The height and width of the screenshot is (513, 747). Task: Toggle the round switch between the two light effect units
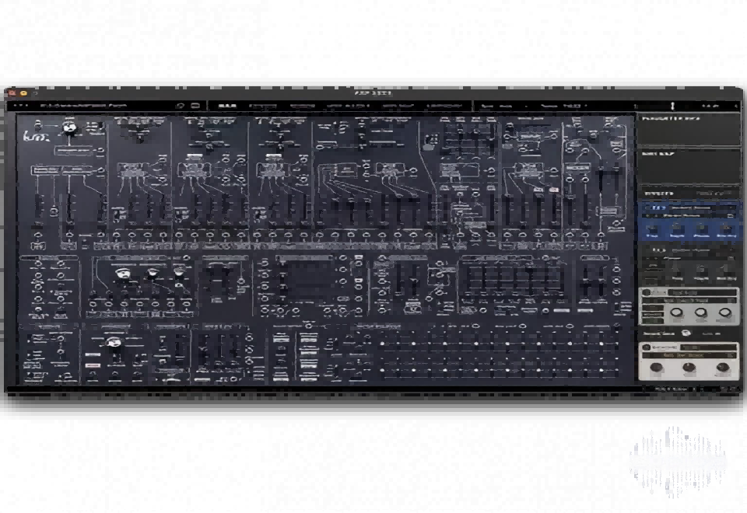[x=686, y=333]
